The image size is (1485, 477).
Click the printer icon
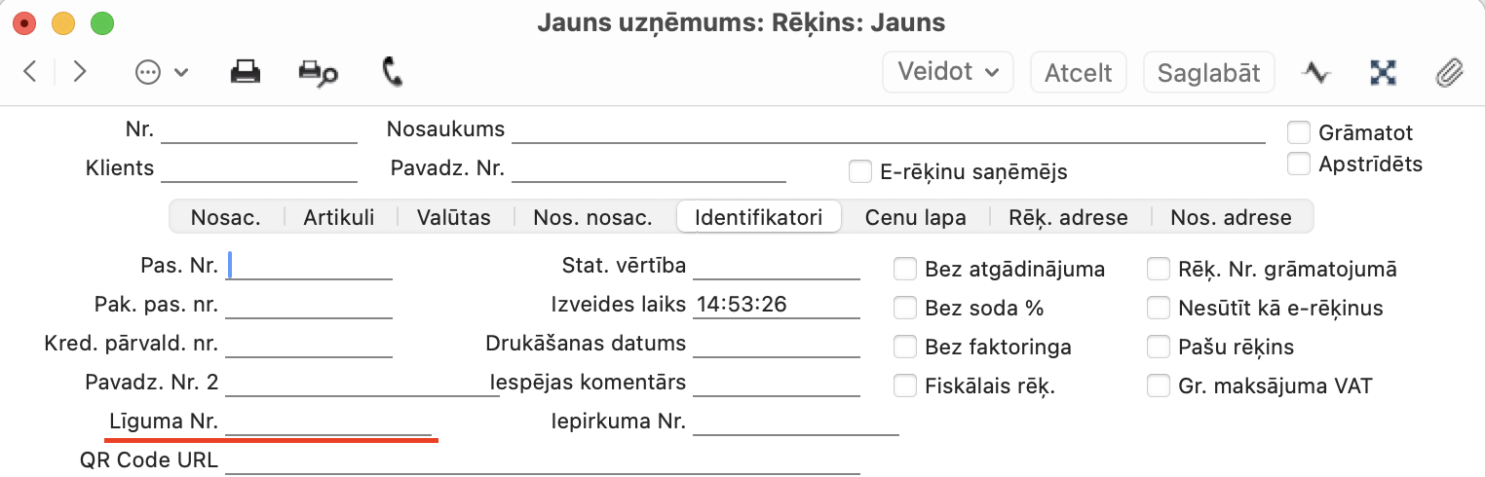point(245,72)
